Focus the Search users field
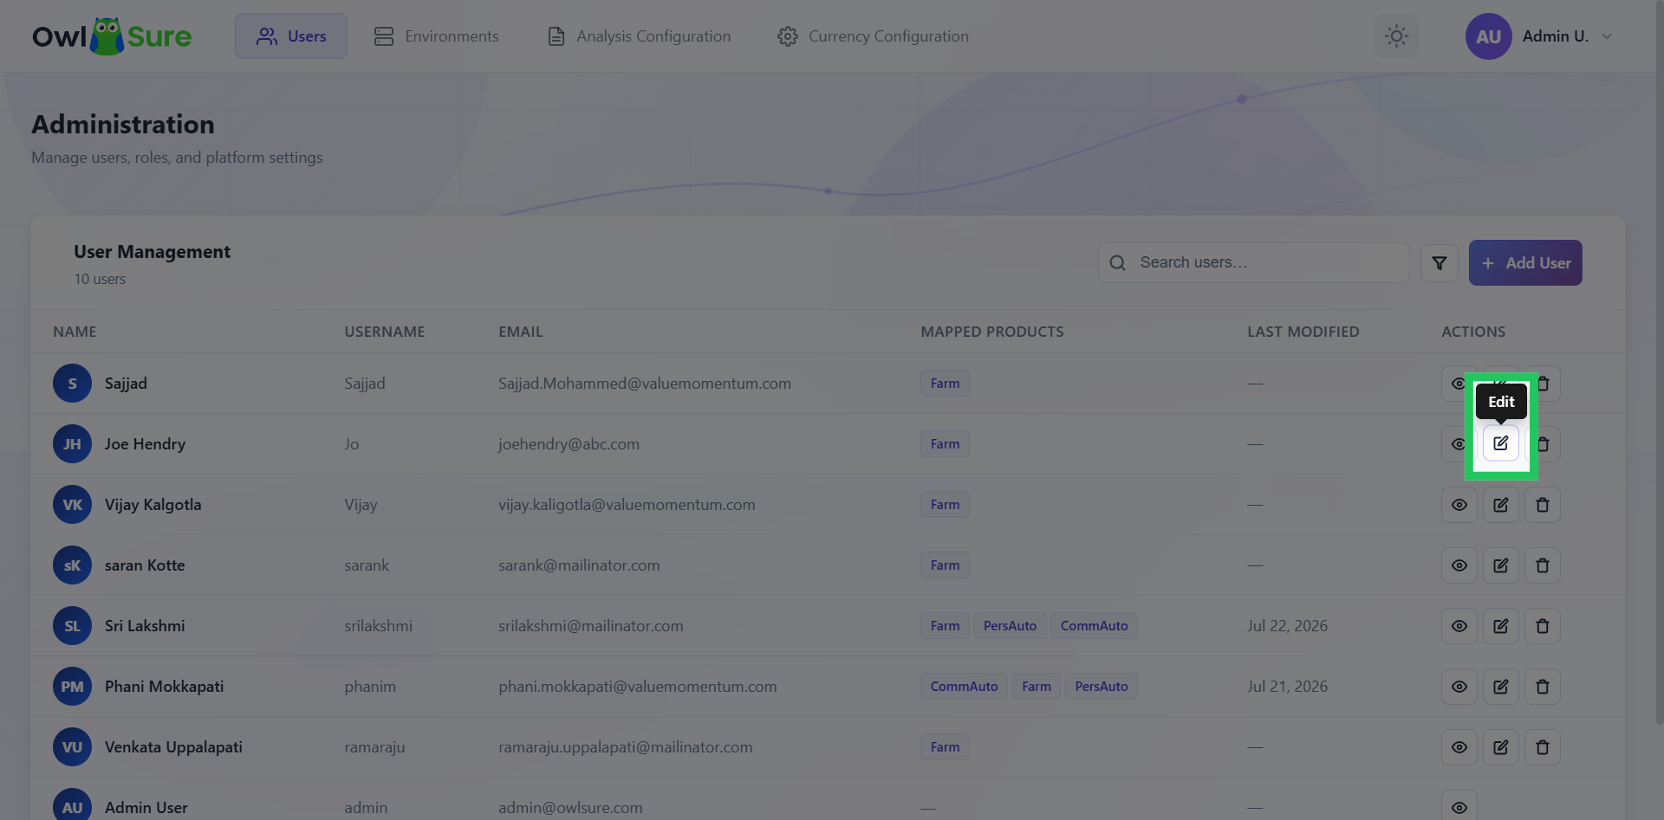Screen dimensions: 1664x820 [x=1253, y=262]
